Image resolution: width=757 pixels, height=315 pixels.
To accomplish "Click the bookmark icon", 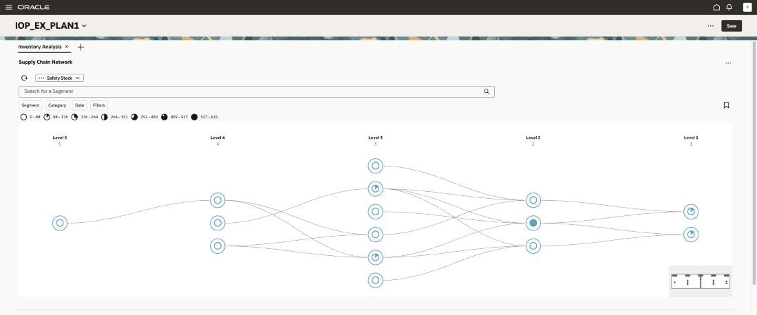I will tap(726, 105).
